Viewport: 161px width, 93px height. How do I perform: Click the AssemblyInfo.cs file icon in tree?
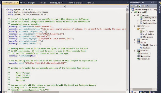(x=141, y=18)
